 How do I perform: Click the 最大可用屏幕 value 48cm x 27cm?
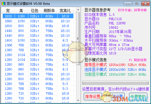[x=119, y=45]
